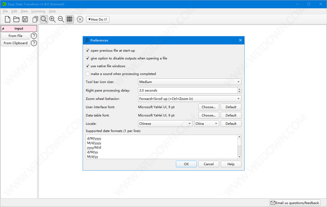Open the Chinese language locale dropdown
This screenshot has height=207, width=327.
[165, 123]
